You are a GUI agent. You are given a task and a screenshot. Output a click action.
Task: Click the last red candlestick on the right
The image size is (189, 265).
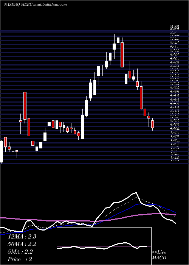pyautogui.click(x=153, y=124)
